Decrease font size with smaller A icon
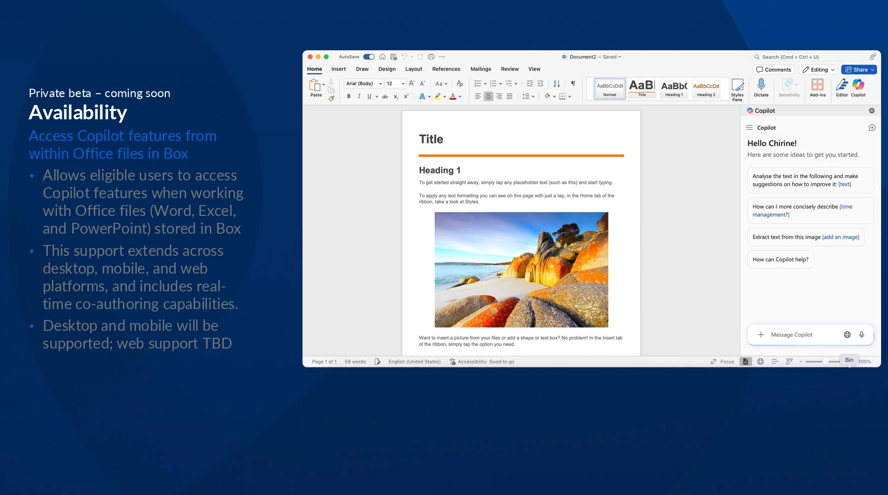Viewport: 888px width, 495px height. point(422,83)
